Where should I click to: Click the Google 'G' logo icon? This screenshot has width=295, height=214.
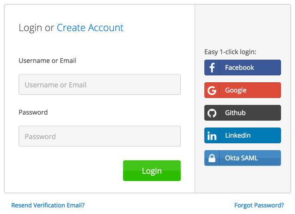(x=212, y=91)
